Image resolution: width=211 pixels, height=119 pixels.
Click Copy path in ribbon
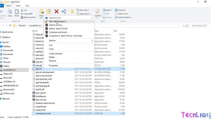tap(27, 14)
